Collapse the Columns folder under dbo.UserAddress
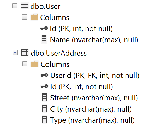The height and width of the screenshot is (126, 152). pos(25,64)
